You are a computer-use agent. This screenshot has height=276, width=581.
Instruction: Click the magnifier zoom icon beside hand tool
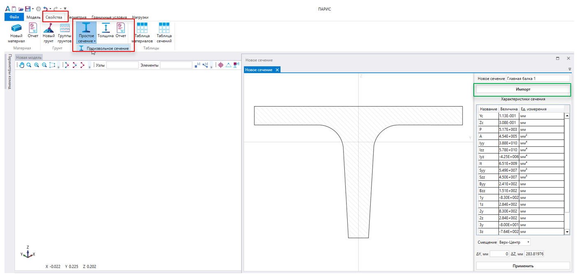29,65
